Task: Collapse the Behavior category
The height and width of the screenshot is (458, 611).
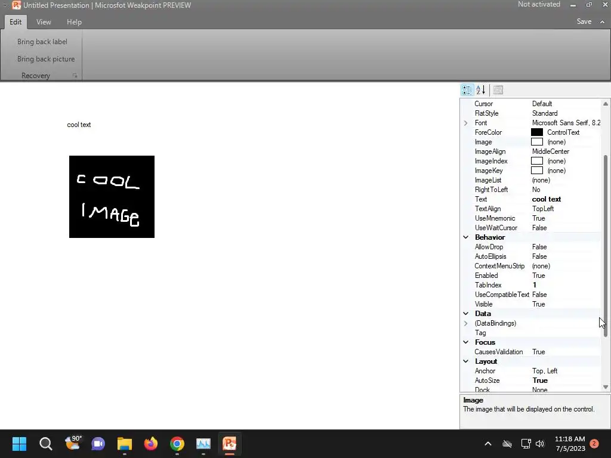Action: [465, 237]
